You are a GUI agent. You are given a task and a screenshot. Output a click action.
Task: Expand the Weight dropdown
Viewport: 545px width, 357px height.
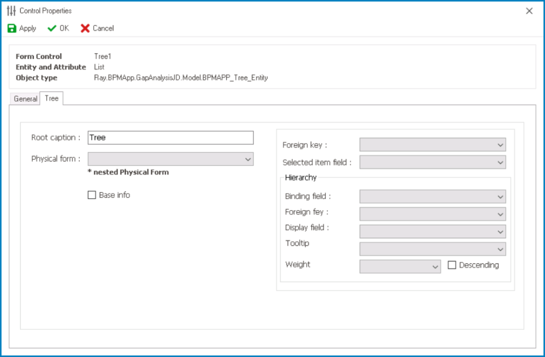(400, 266)
